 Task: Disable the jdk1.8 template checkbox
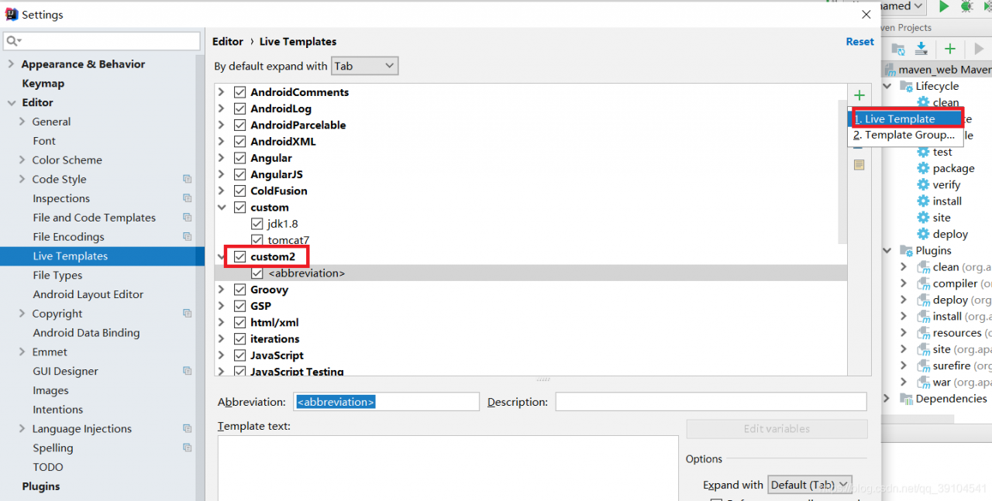257,224
